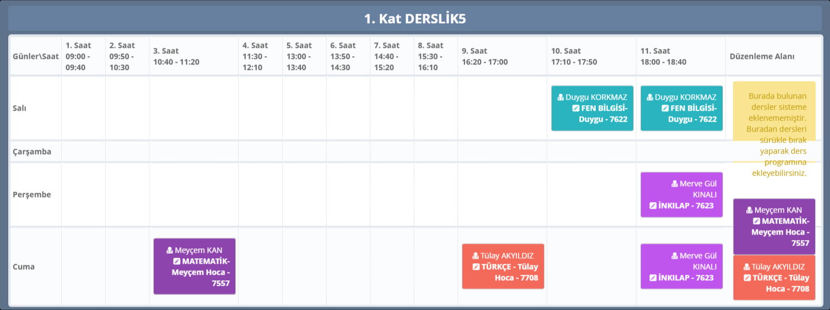Click teacher icon on Meyçem KAN card in Düzenleme Alanı
This screenshot has width=830, height=310.
click(x=749, y=210)
